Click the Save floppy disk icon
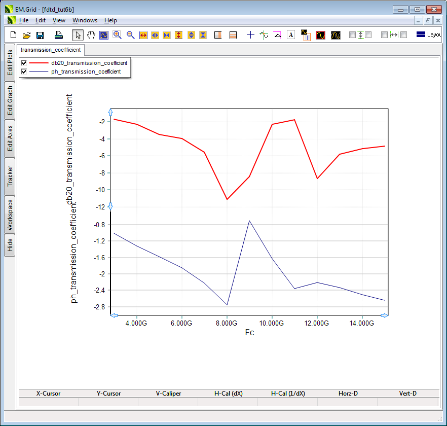This screenshot has width=447, height=426. 40,35
